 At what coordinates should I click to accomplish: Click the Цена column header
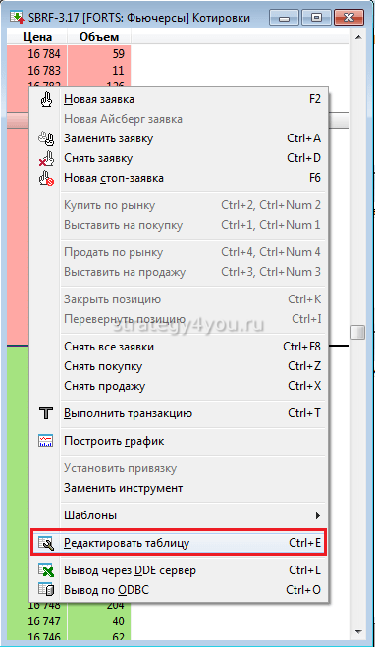coord(37,37)
